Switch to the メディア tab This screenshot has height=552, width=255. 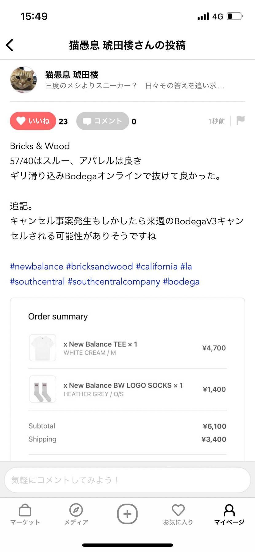point(76,514)
